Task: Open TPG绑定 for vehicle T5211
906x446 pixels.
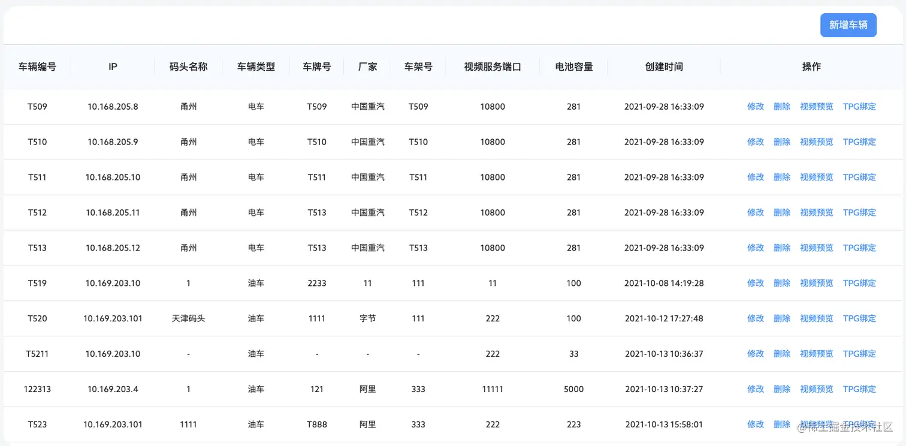Action: click(x=859, y=354)
